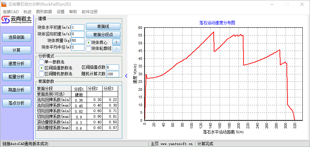The image size is (310, 147).
Task: Select the 块体质心 radio option
Action: (89, 42)
